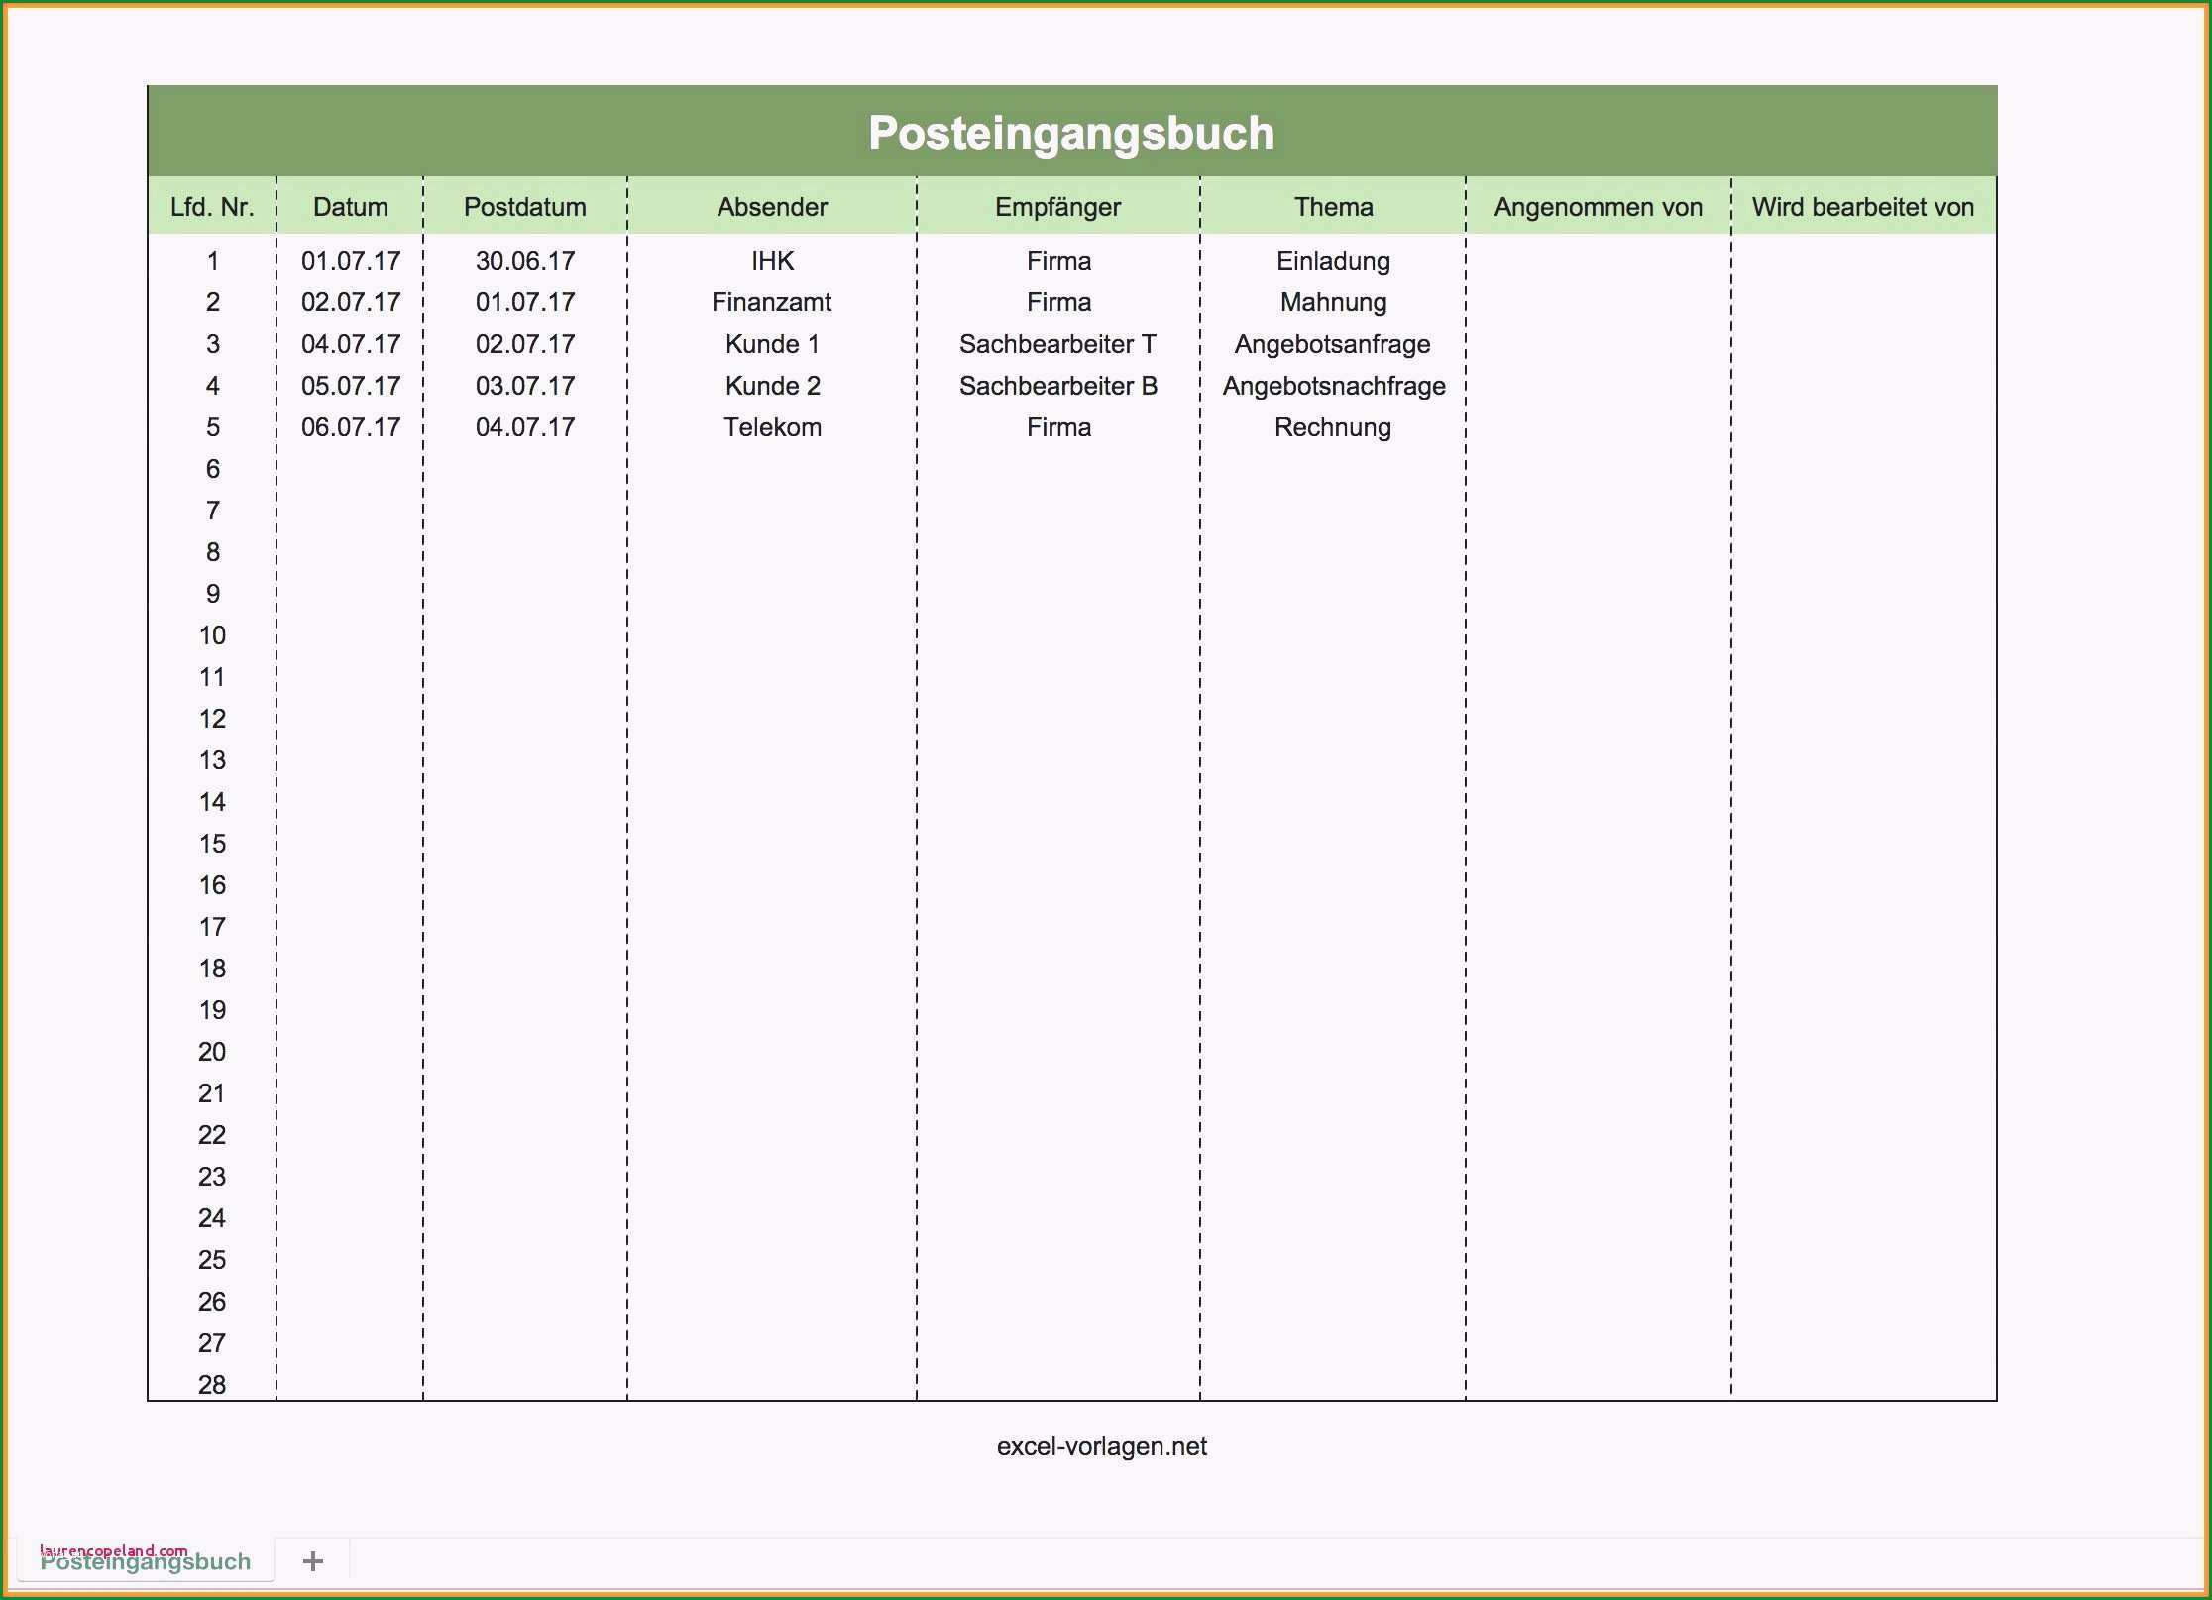Click the Thema column header

1333,207
